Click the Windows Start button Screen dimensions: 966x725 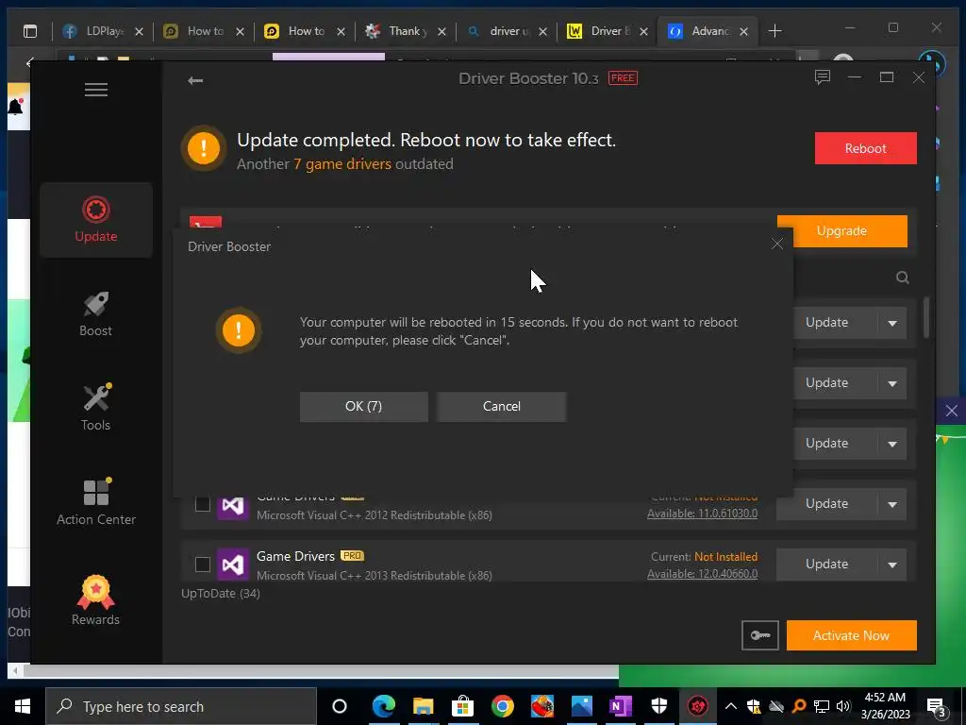click(23, 706)
